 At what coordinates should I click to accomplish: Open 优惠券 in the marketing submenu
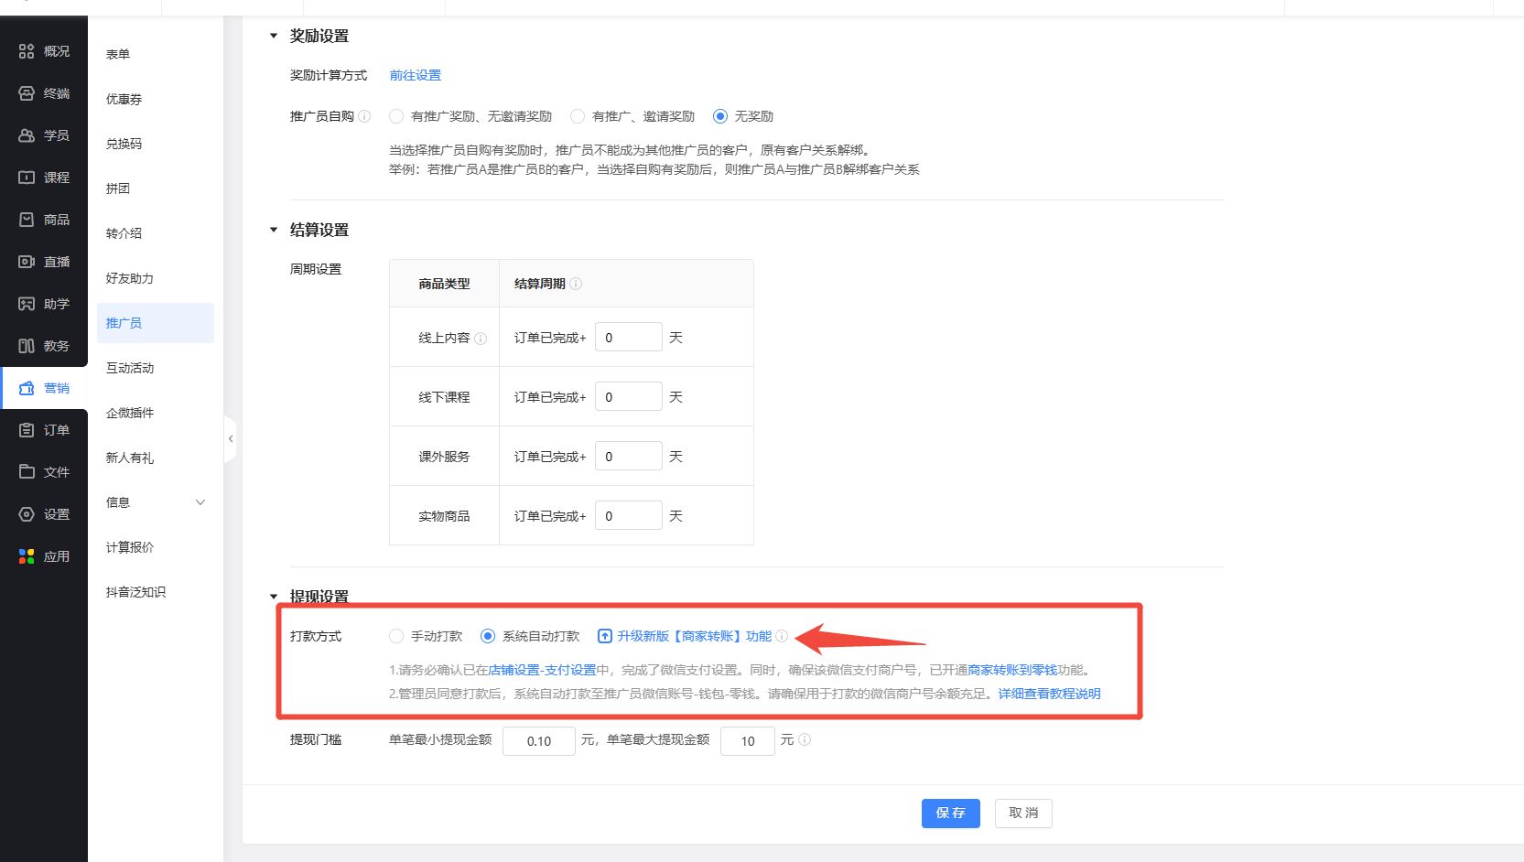[x=124, y=99]
